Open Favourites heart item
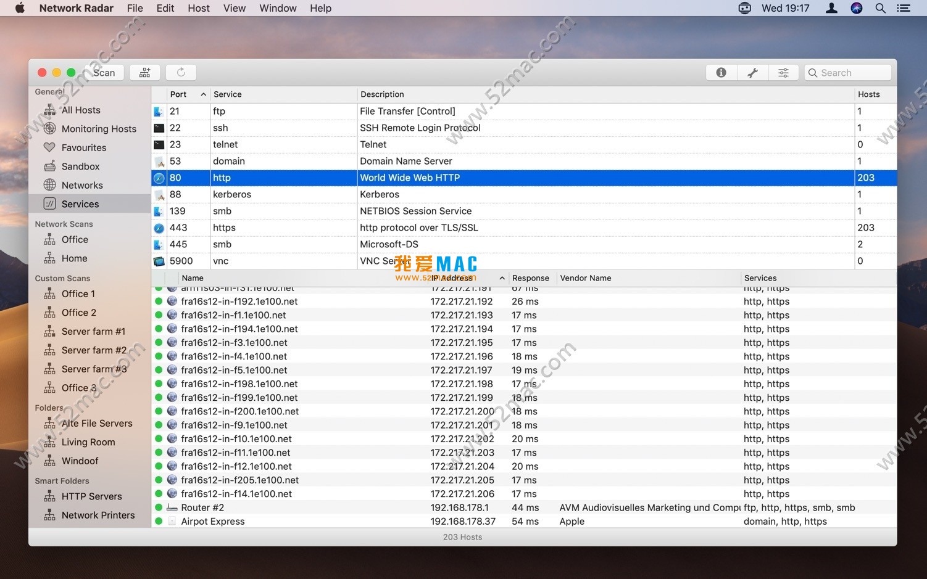This screenshot has height=579, width=927. tap(83, 148)
